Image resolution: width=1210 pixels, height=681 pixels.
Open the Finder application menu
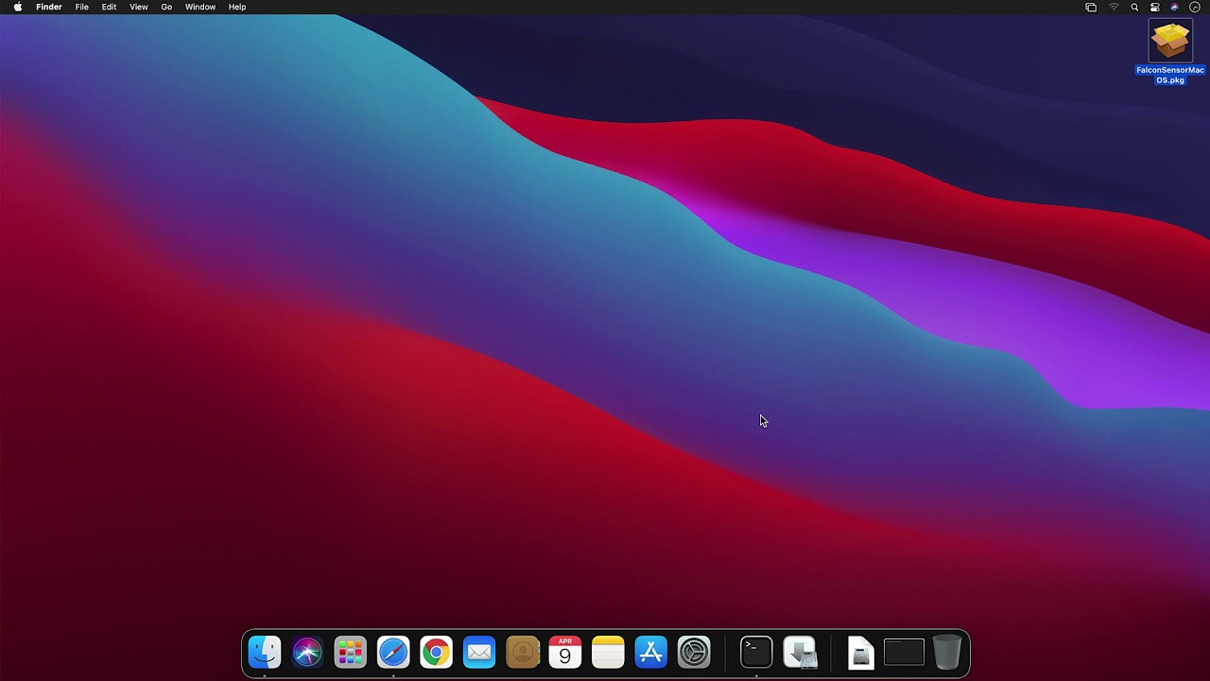49,7
